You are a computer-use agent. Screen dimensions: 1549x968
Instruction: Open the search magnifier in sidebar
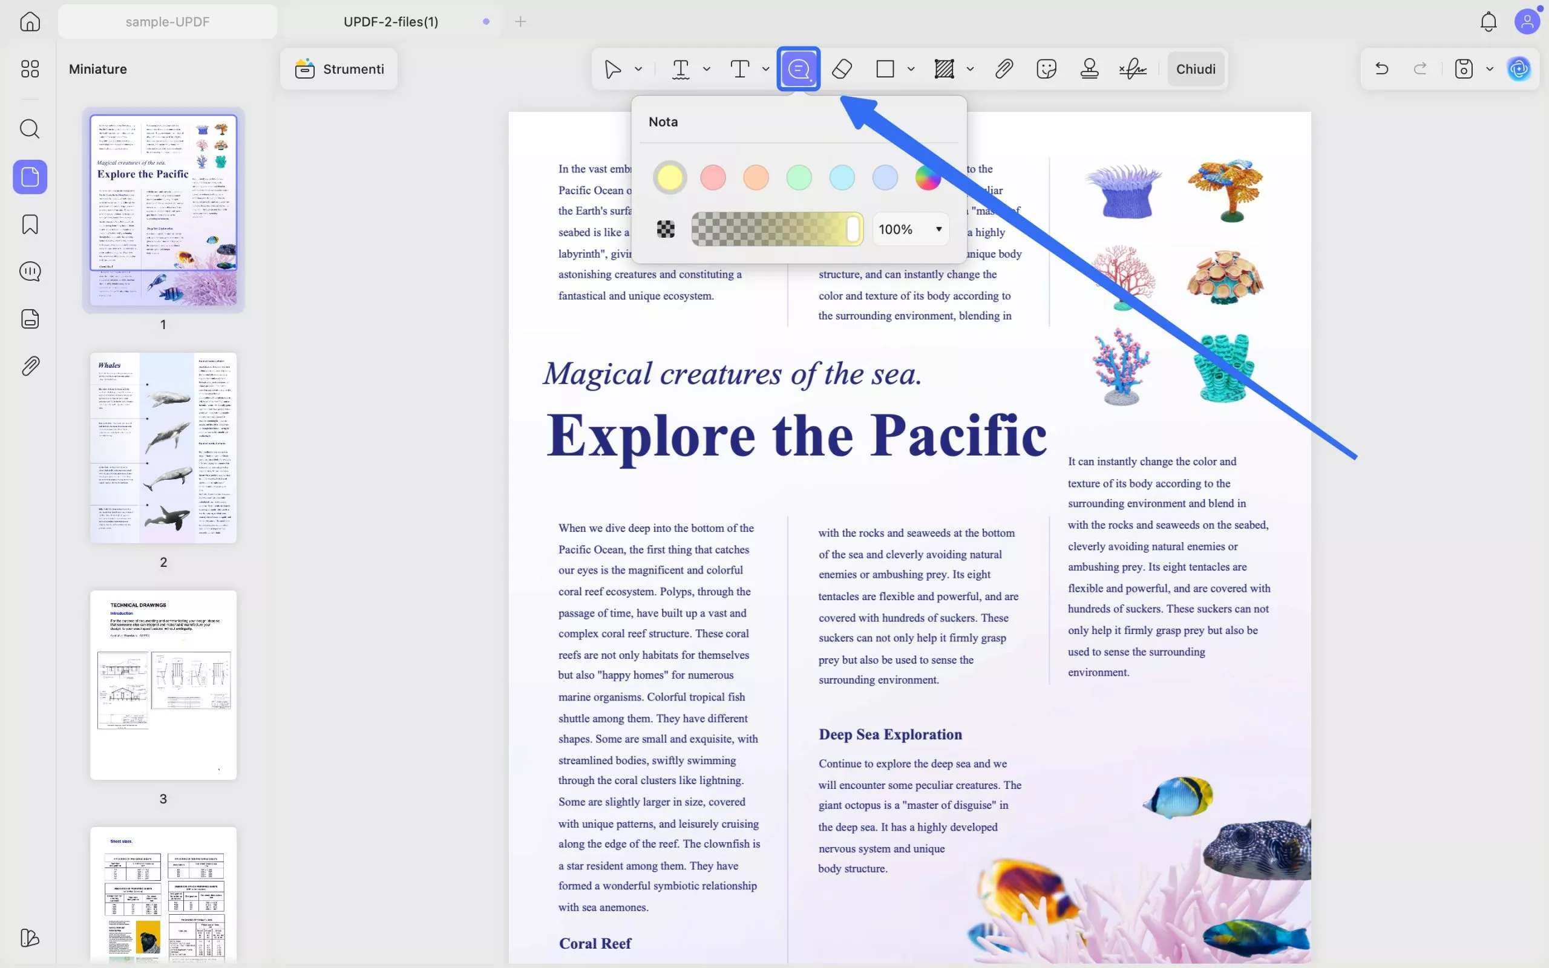click(30, 129)
